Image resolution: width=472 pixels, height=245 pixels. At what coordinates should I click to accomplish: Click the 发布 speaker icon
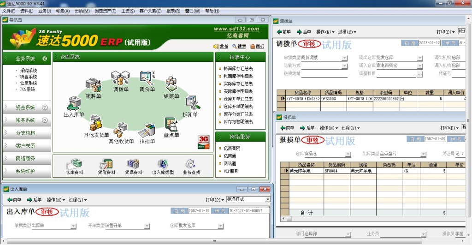[x=216, y=47]
